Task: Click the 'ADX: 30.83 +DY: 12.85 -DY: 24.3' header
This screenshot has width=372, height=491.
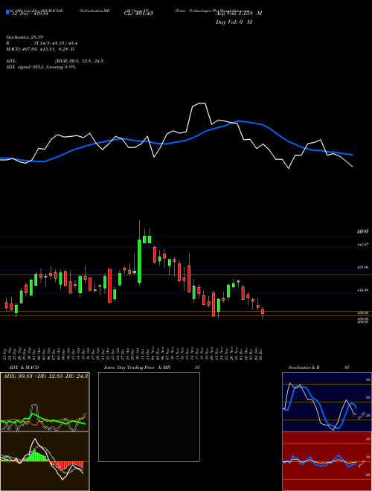Action: (45, 376)
